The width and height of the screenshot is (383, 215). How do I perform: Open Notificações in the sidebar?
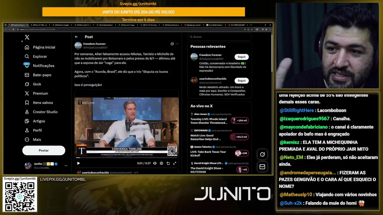tap(40, 66)
